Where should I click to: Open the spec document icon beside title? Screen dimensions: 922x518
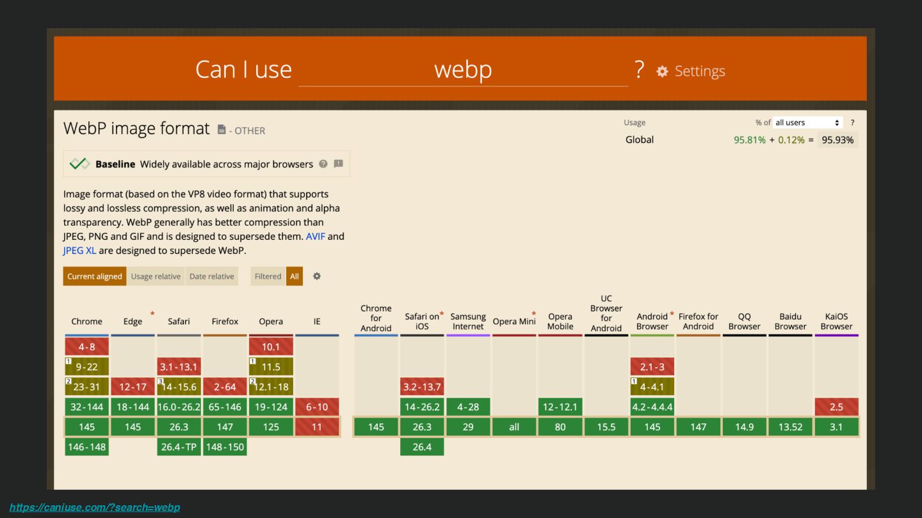pyautogui.click(x=222, y=130)
